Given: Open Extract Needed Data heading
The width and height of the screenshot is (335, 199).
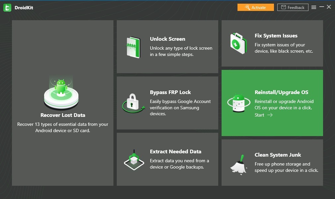Looking at the screenshot, I should pyautogui.click(x=175, y=152).
